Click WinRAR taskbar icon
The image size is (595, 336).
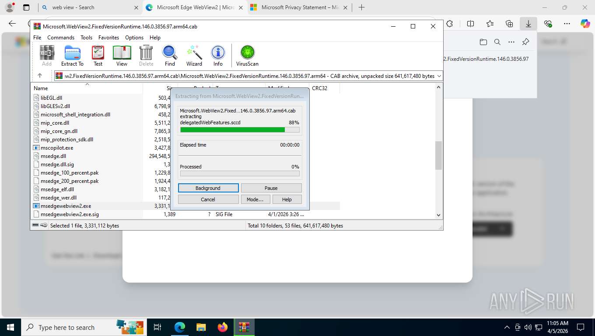point(244,327)
